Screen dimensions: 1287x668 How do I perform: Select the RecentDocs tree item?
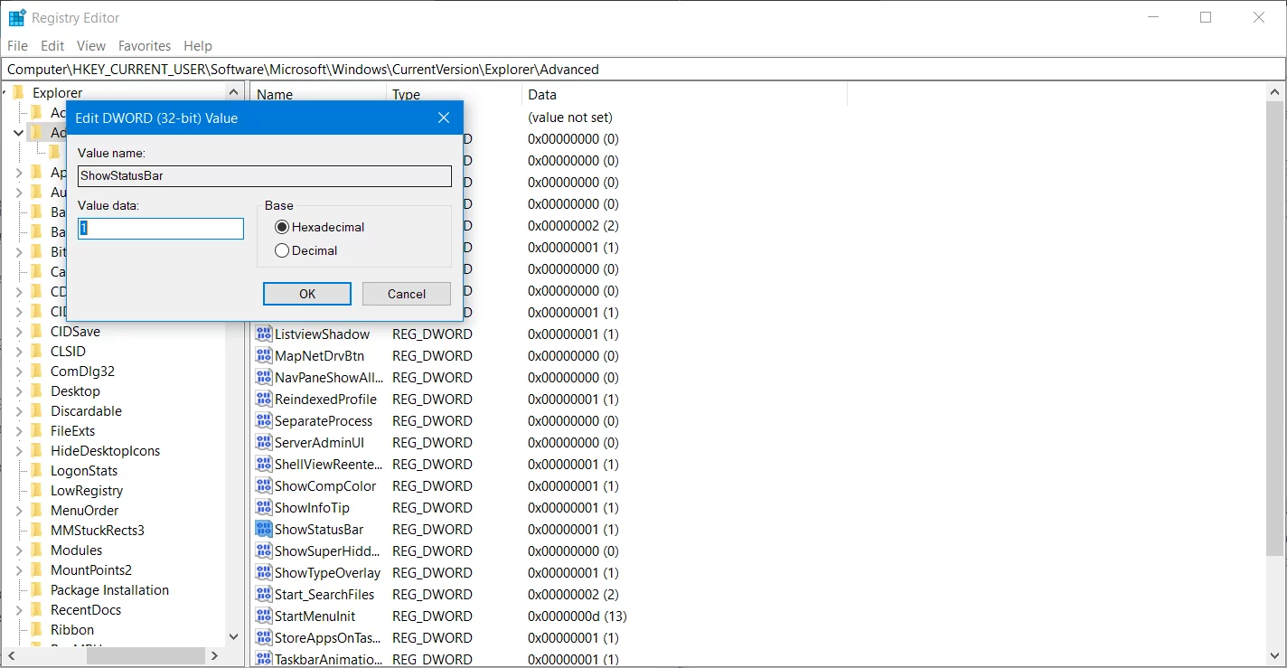pos(86,609)
